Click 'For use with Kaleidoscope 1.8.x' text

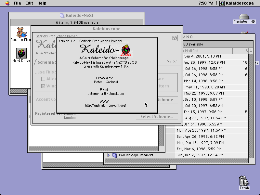[105, 67]
